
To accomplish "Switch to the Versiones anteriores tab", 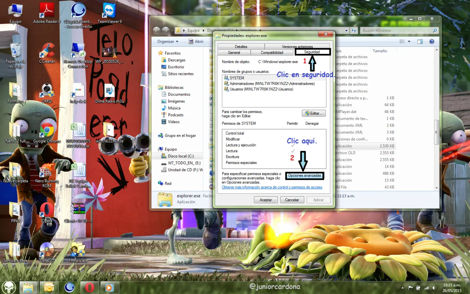I will [x=297, y=46].
